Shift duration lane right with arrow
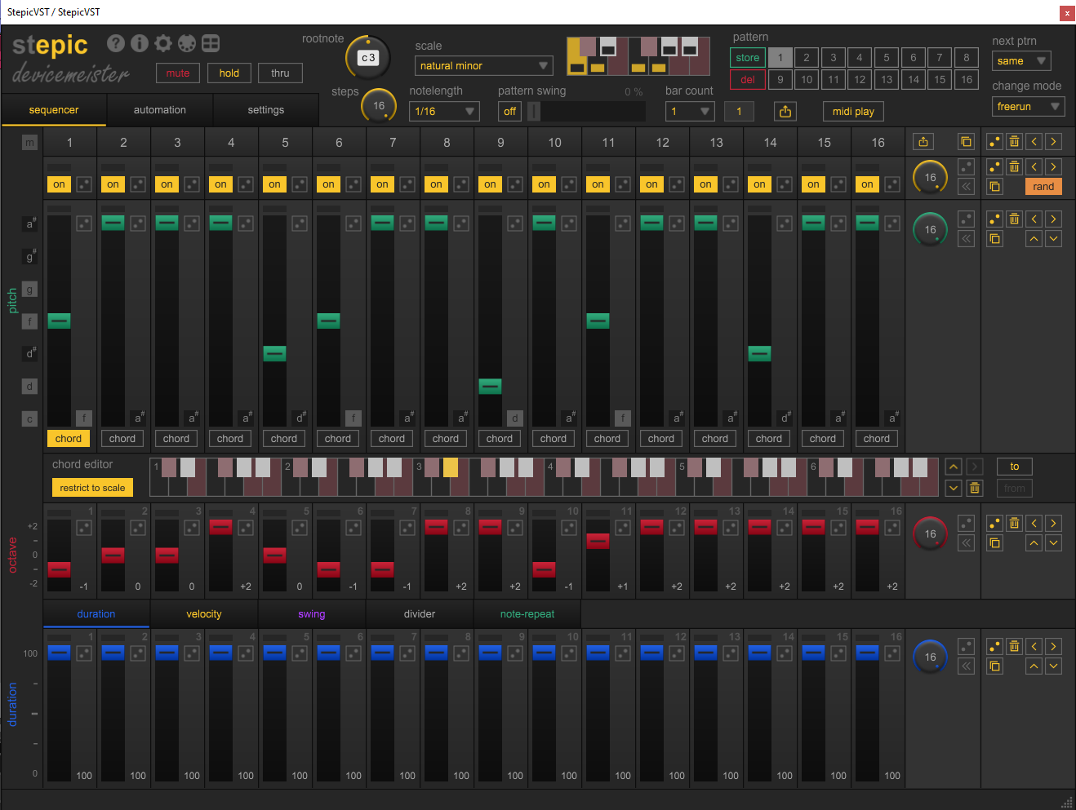This screenshot has height=810, width=1076. (1053, 646)
